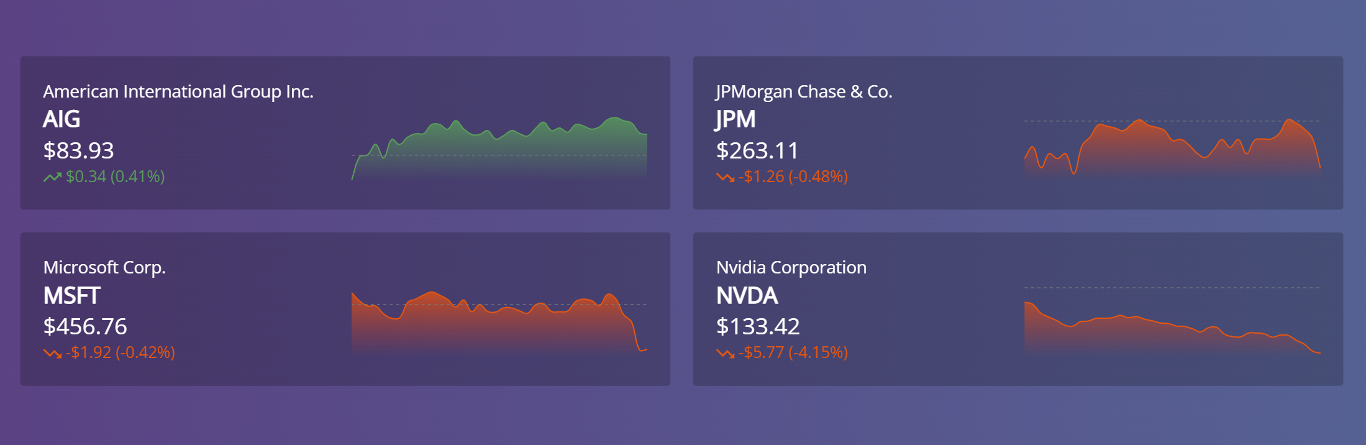Click the MSFT downward trend arrow icon
The image size is (1366, 445).
52,353
